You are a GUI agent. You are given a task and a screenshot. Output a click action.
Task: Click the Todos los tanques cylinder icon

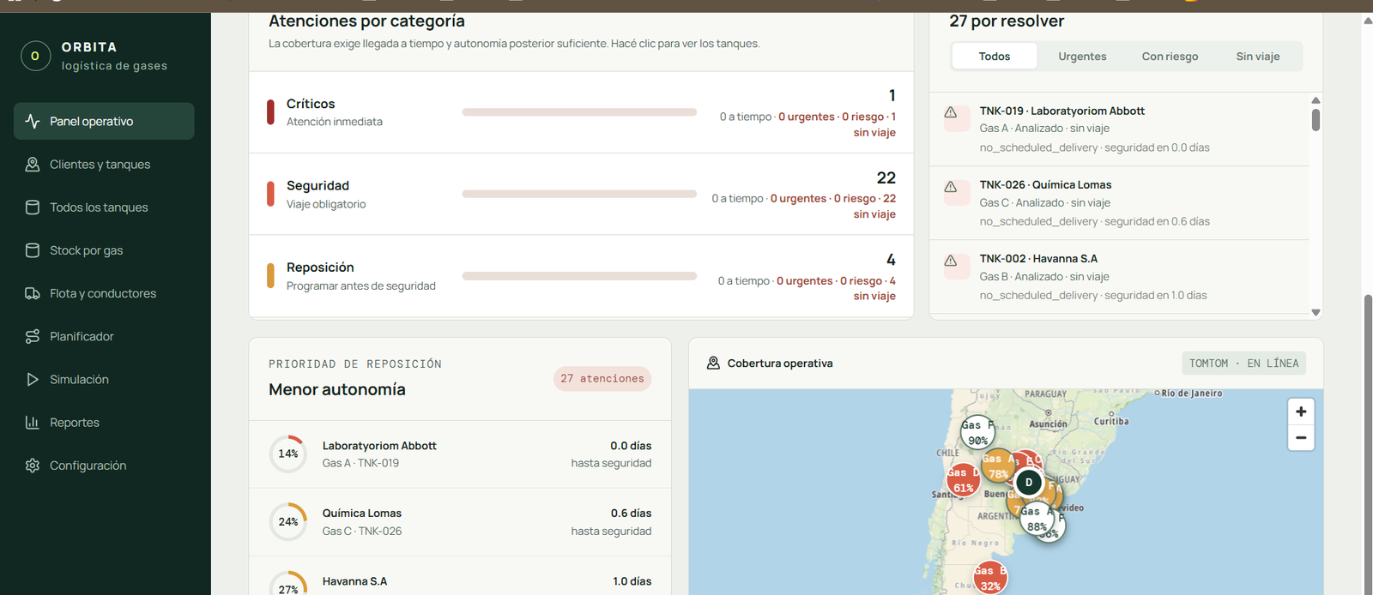33,207
